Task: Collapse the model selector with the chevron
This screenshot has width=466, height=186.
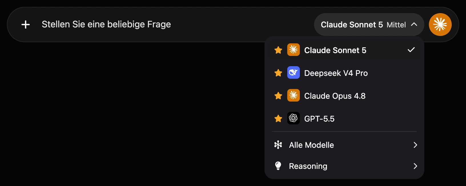Action: pyautogui.click(x=414, y=25)
